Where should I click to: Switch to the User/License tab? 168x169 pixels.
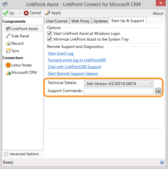[57, 21]
